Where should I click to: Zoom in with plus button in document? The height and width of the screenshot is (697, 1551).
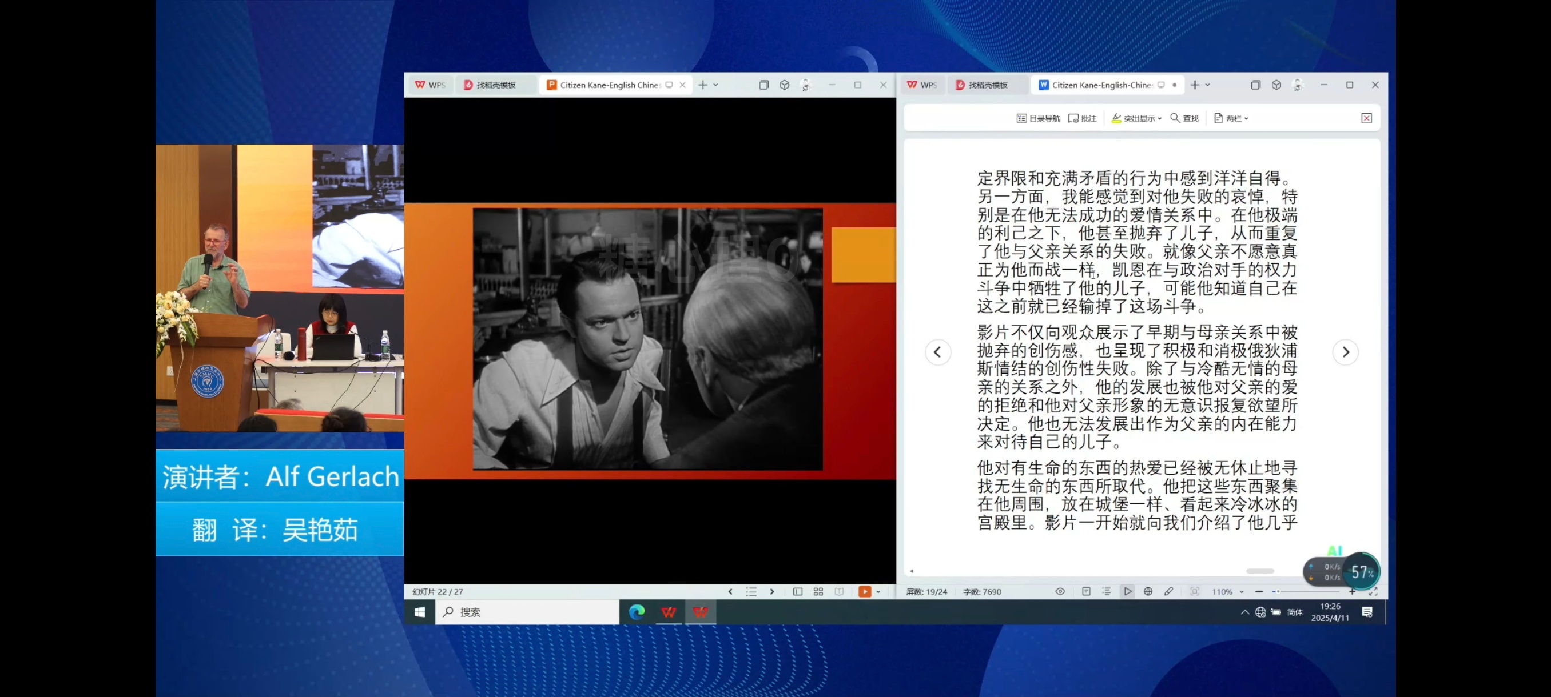tap(1353, 592)
